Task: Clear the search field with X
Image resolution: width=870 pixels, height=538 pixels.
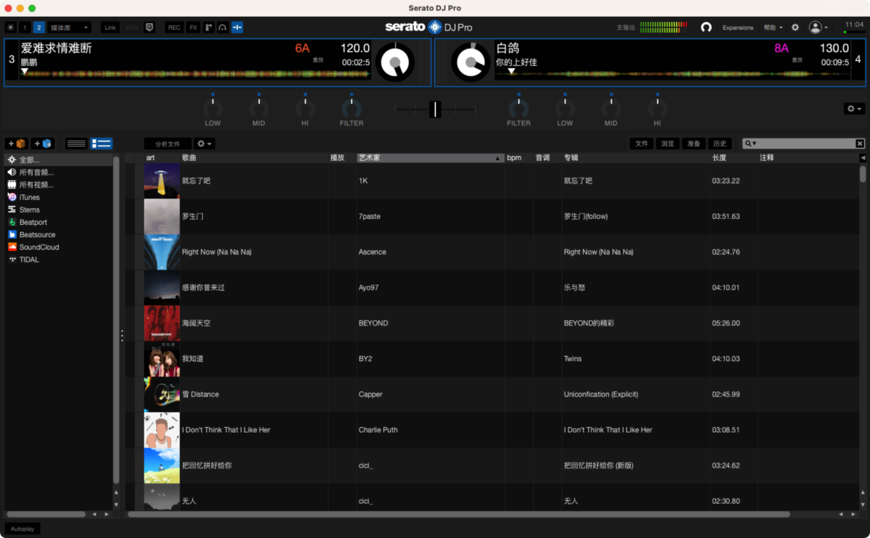Action: (860, 144)
